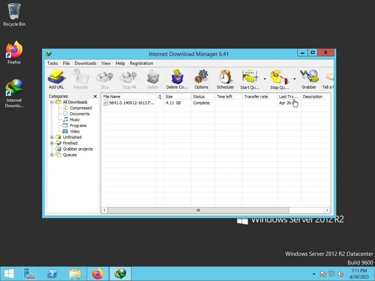The width and height of the screenshot is (375, 281).
Task: Open the Grabber tool icon
Action: pyautogui.click(x=309, y=79)
